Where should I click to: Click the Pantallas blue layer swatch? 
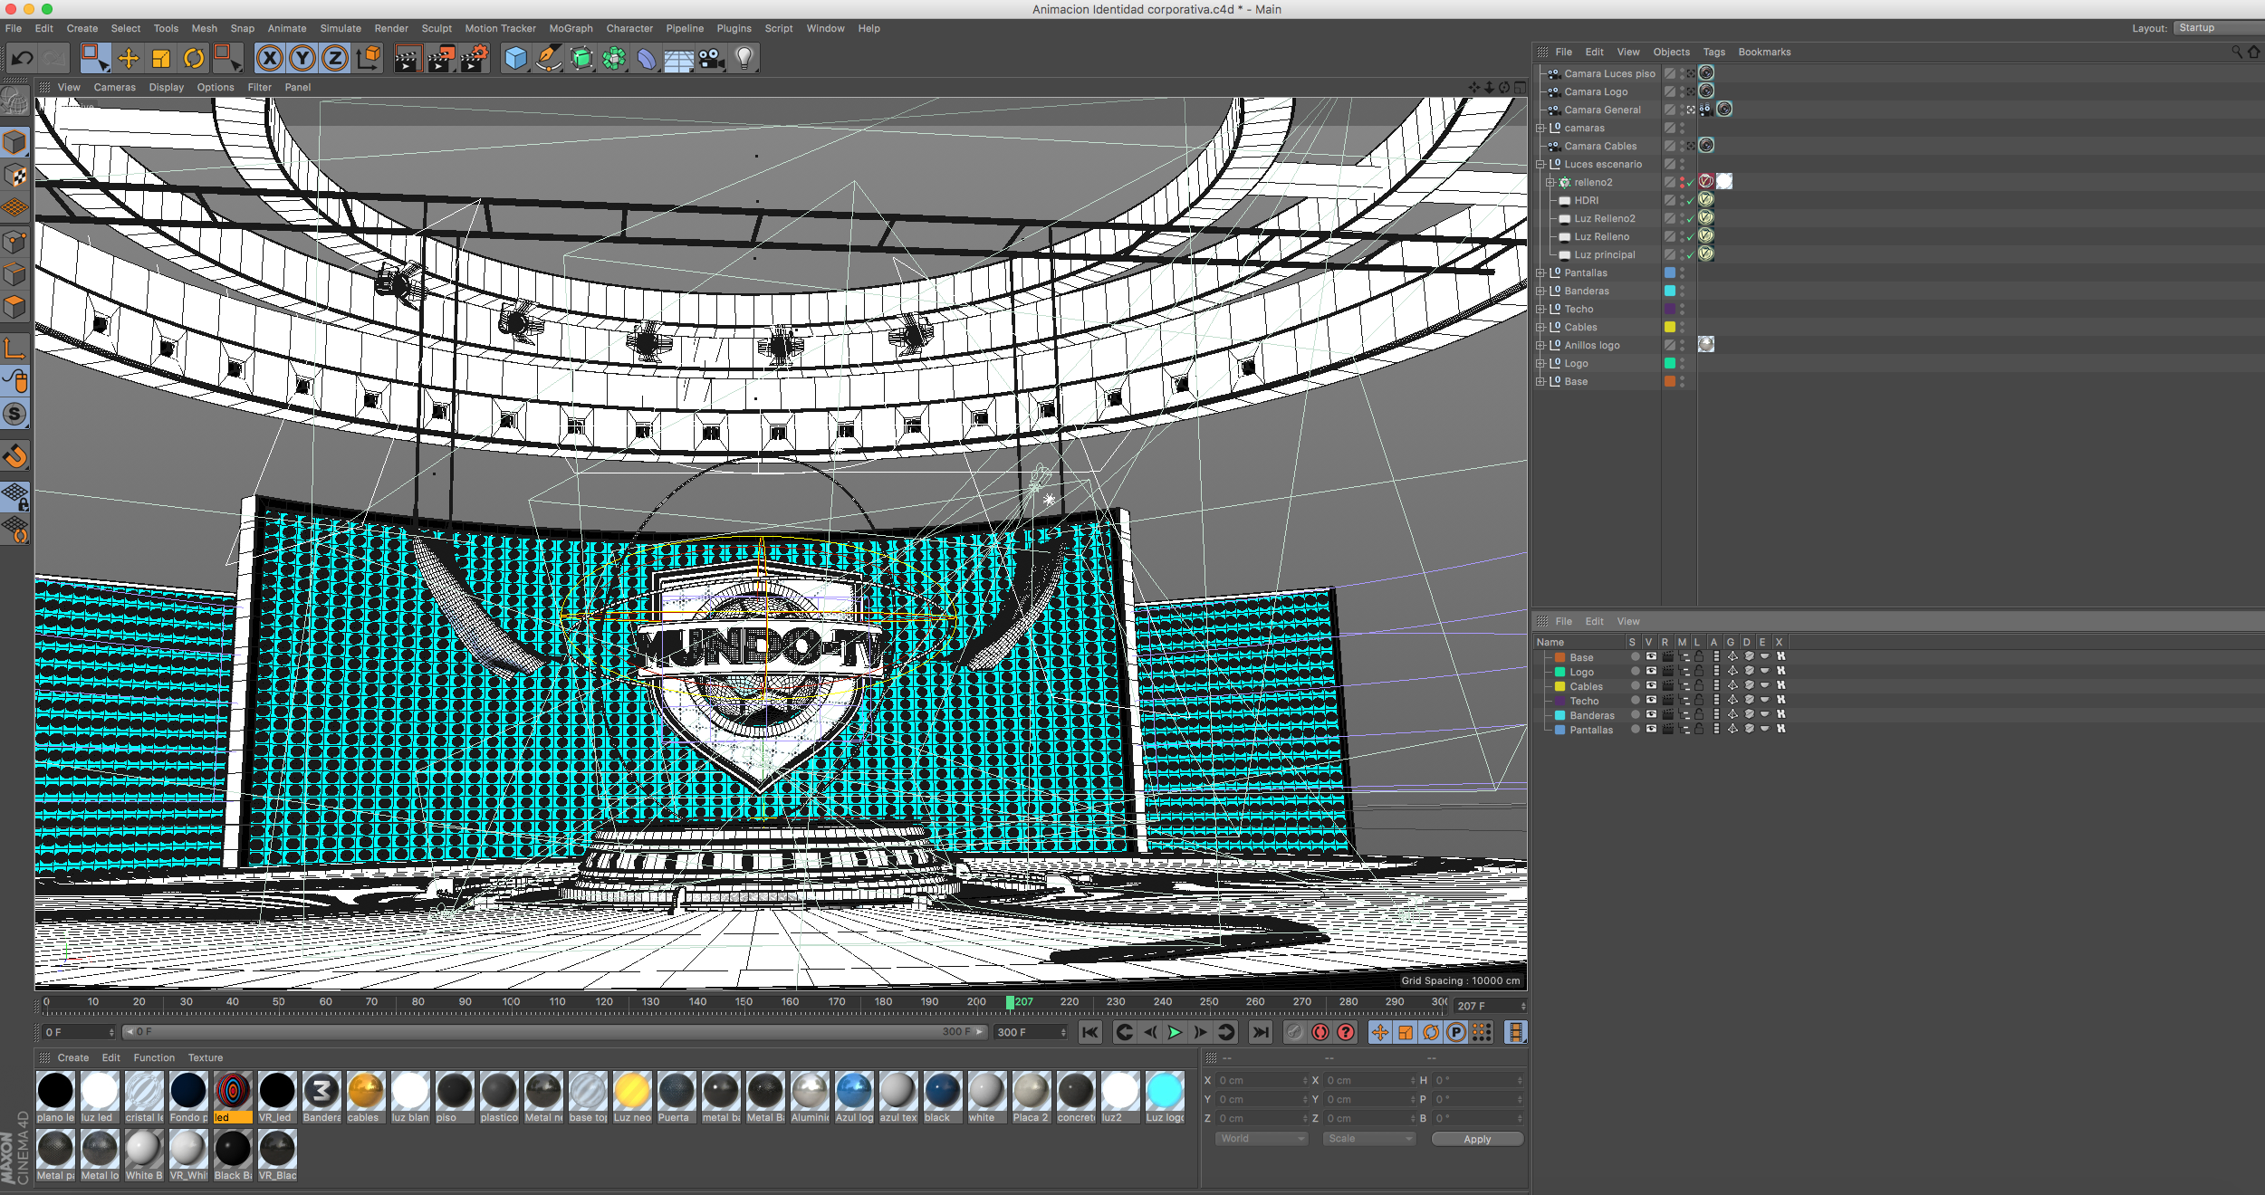(x=1670, y=272)
